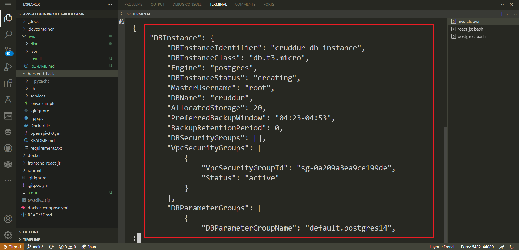Open app.py file

[67, 118]
